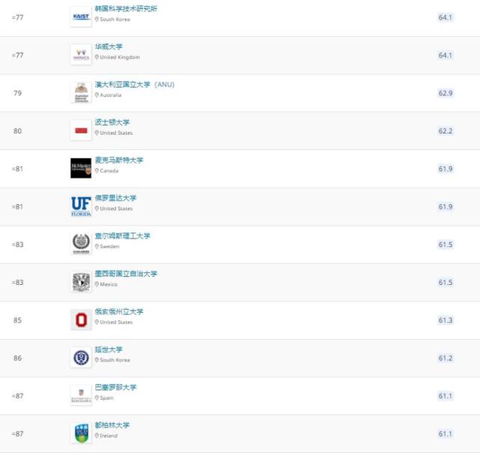
Task: Visit the 澳大利亚国立大学 (ANU) page
Action: coord(135,85)
